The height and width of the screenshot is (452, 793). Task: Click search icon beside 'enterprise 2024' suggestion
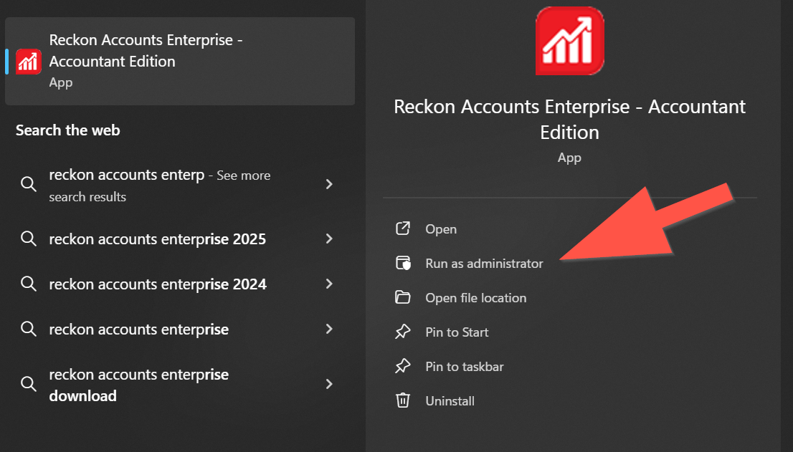[29, 284]
